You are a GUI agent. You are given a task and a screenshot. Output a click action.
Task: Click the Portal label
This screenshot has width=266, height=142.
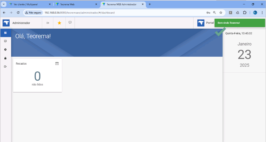click(210, 23)
